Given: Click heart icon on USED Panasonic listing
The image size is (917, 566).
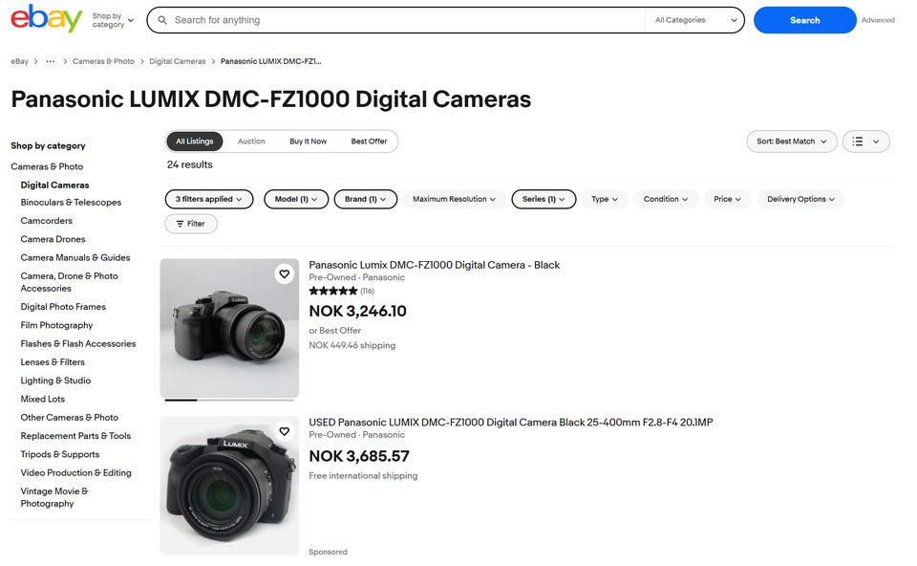Looking at the screenshot, I should (x=284, y=432).
